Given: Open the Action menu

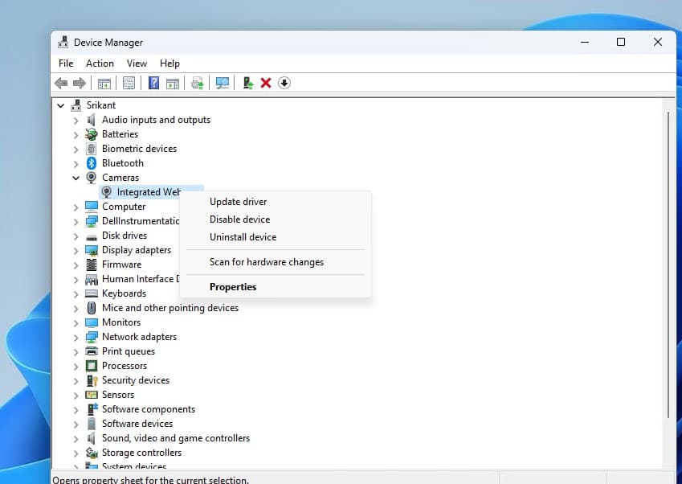Looking at the screenshot, I should tap(100, 64).
